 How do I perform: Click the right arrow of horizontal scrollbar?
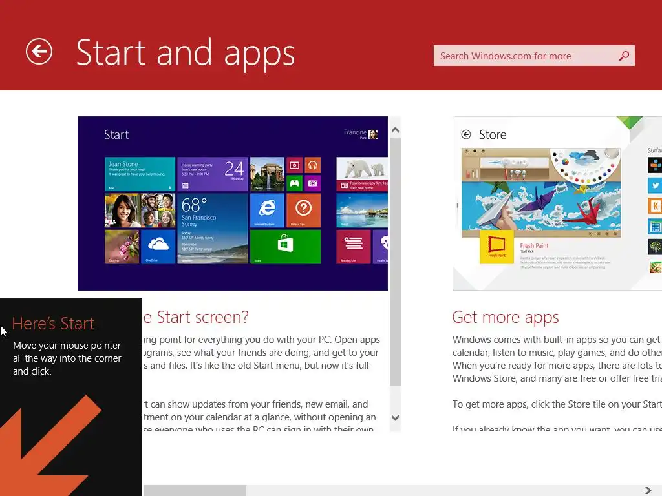pyautogui.click(x=648, y=490)
